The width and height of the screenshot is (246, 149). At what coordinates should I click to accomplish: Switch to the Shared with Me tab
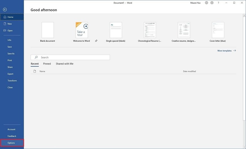(65, 64)
